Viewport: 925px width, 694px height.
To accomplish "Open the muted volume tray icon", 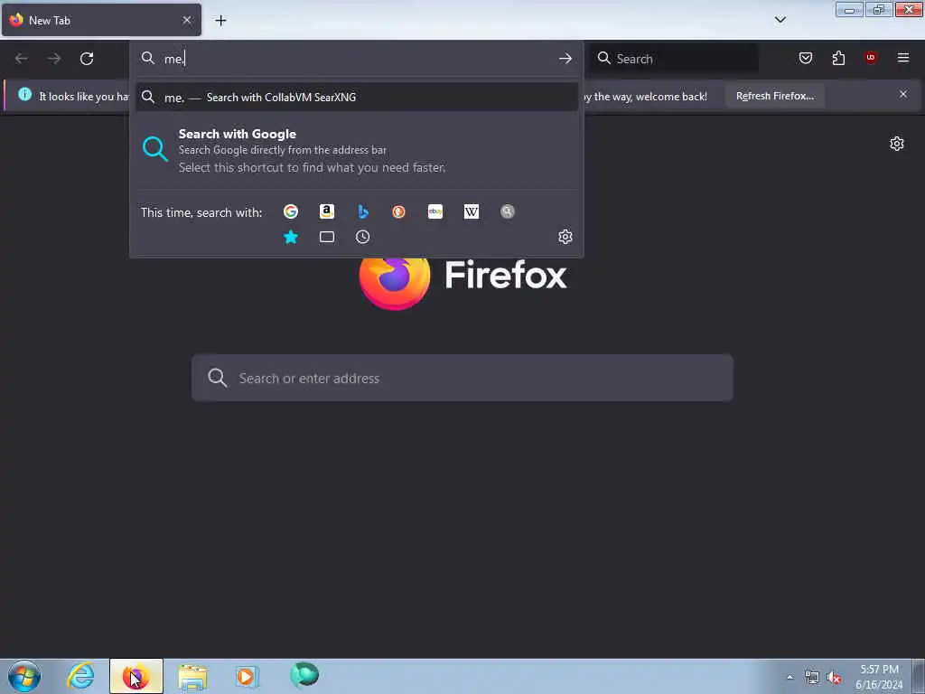I will pyautogui.click(x=834, y=678).
